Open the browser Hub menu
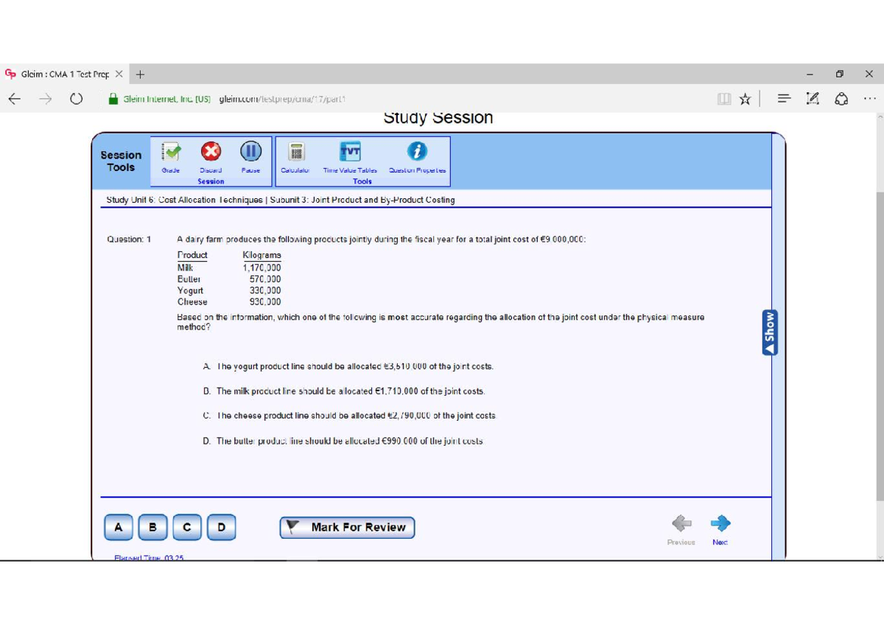The height and width of the screenshot is (625, 884). coord(785,99)
